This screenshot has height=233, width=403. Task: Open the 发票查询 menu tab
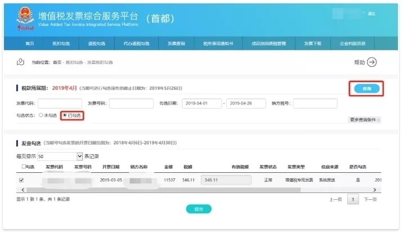coord(176,43)
